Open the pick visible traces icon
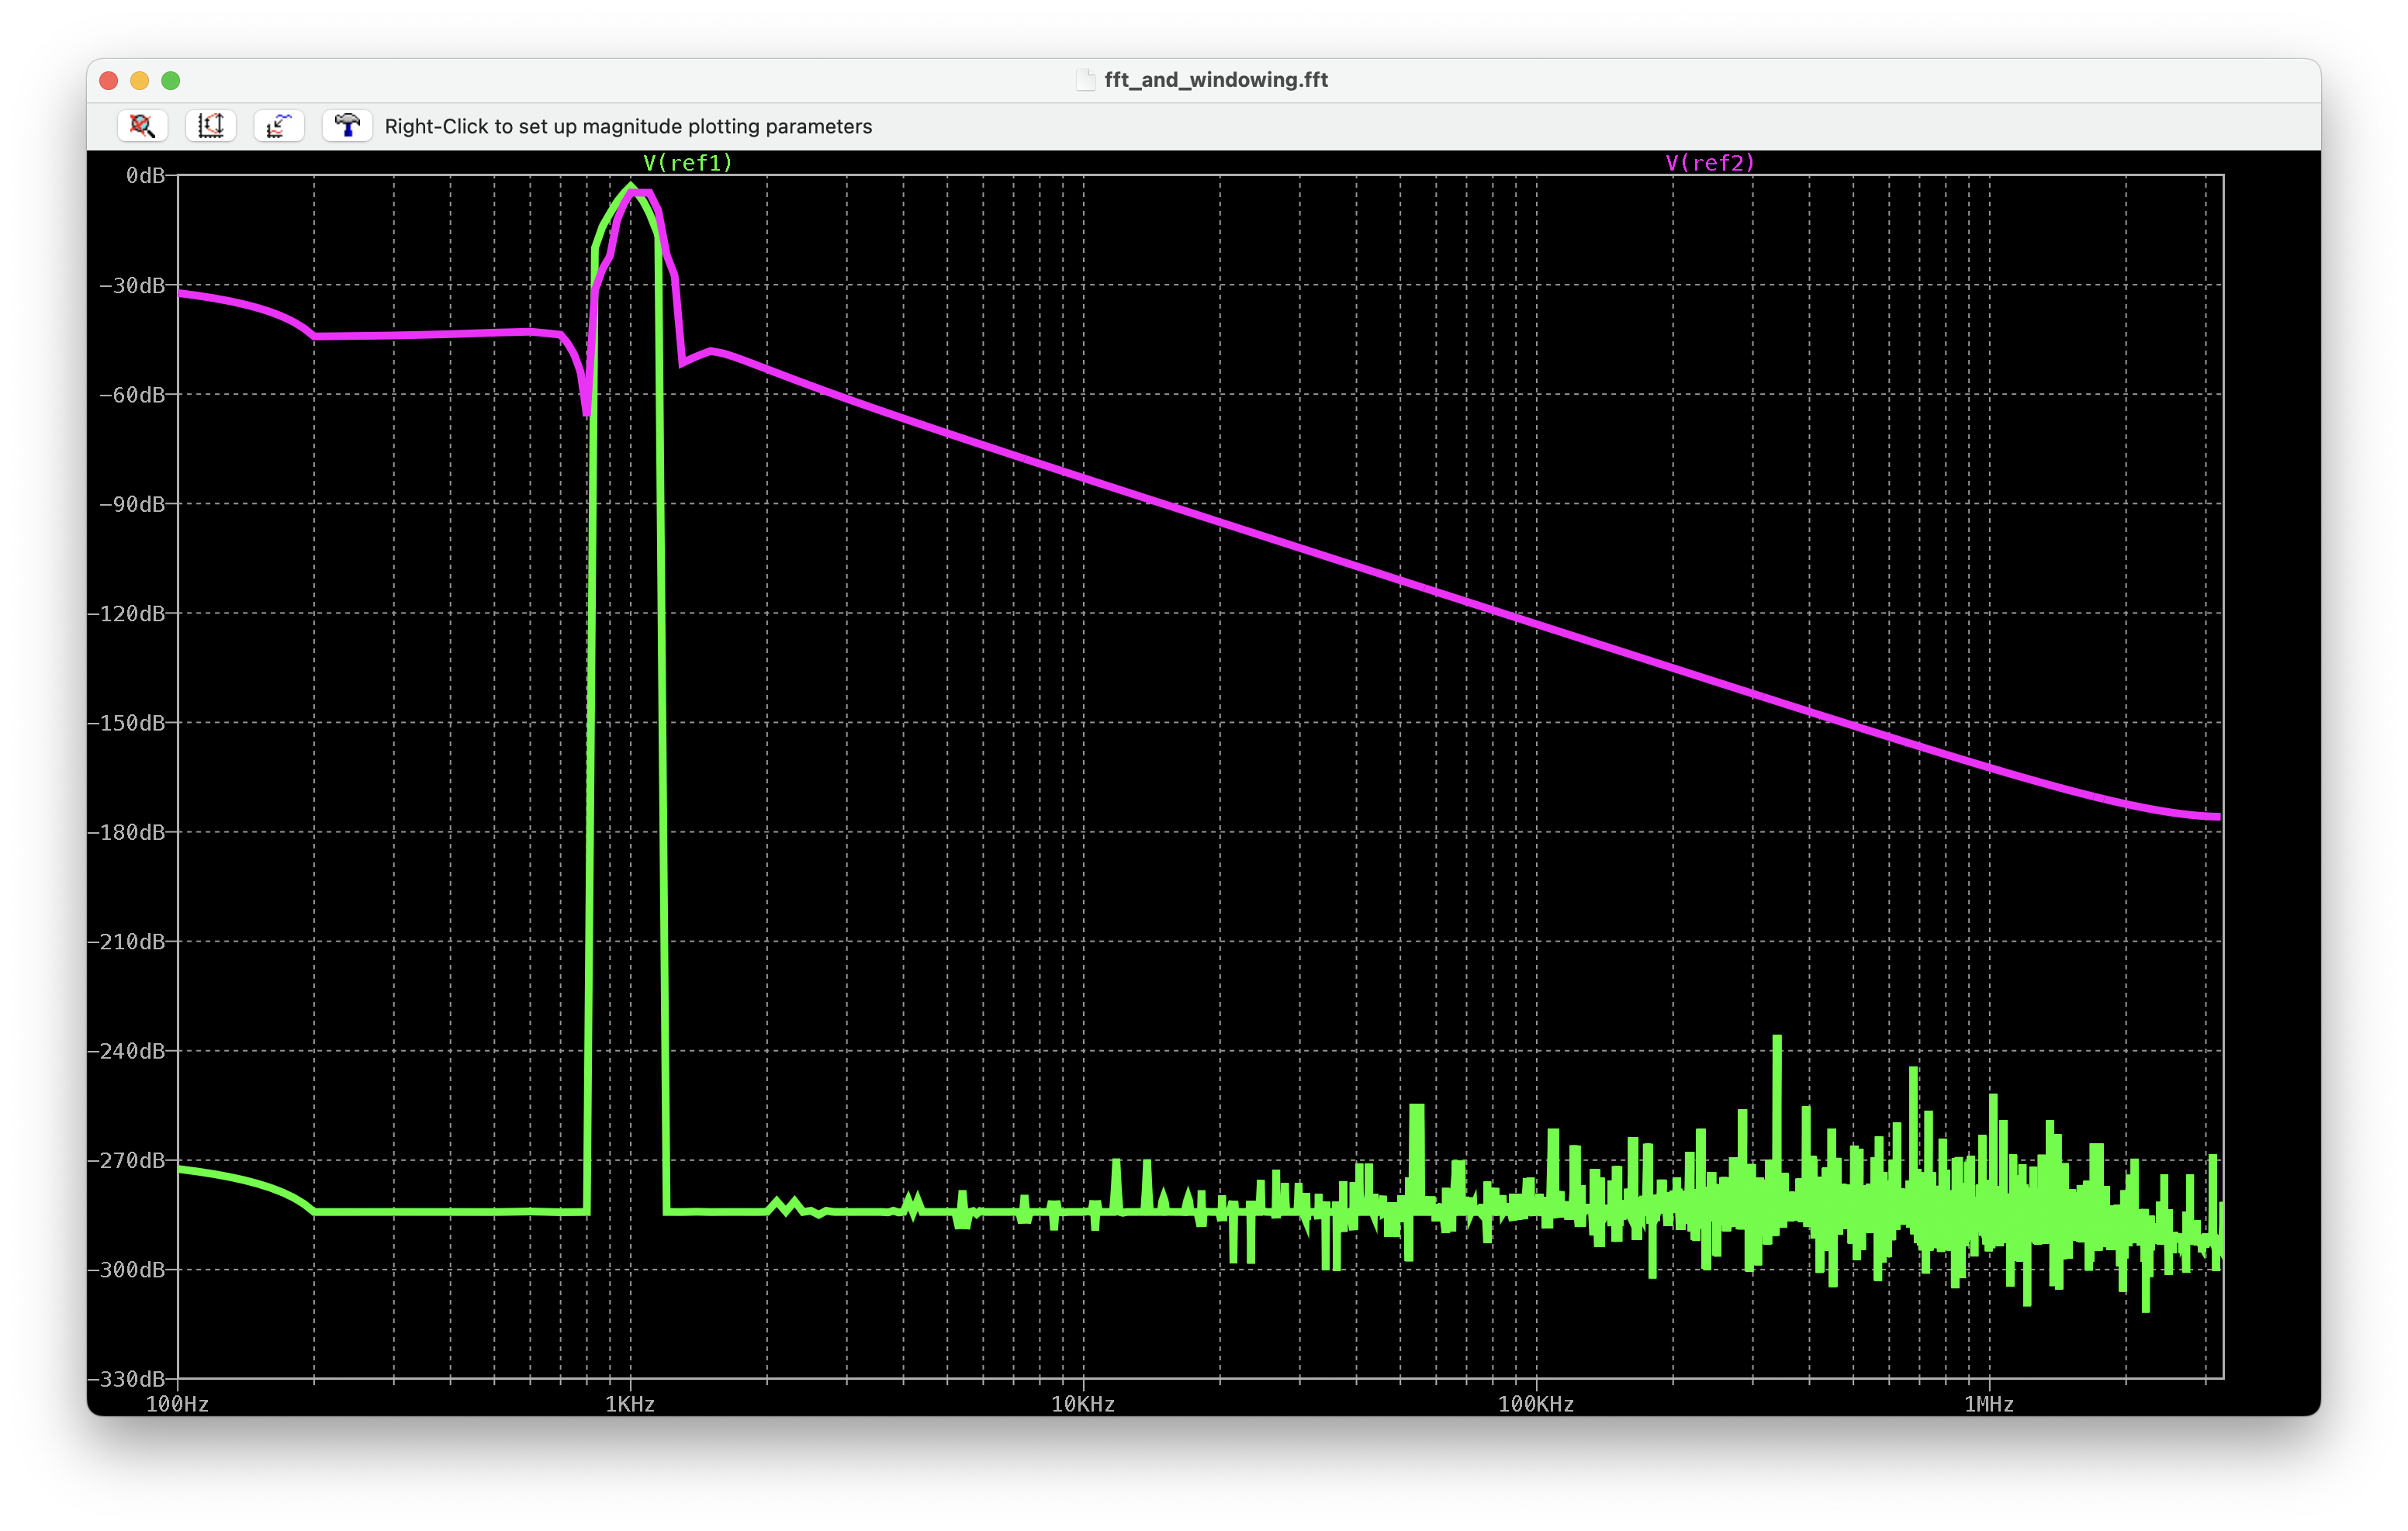Viewport: 2408px width, 1531px height. 279,125
